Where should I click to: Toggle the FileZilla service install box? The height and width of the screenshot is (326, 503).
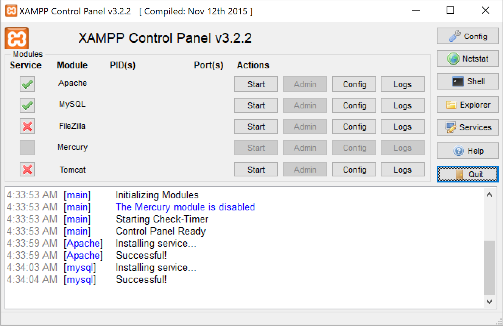click(27, 127)
